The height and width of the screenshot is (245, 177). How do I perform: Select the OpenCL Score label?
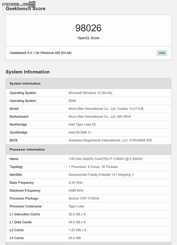88,38
